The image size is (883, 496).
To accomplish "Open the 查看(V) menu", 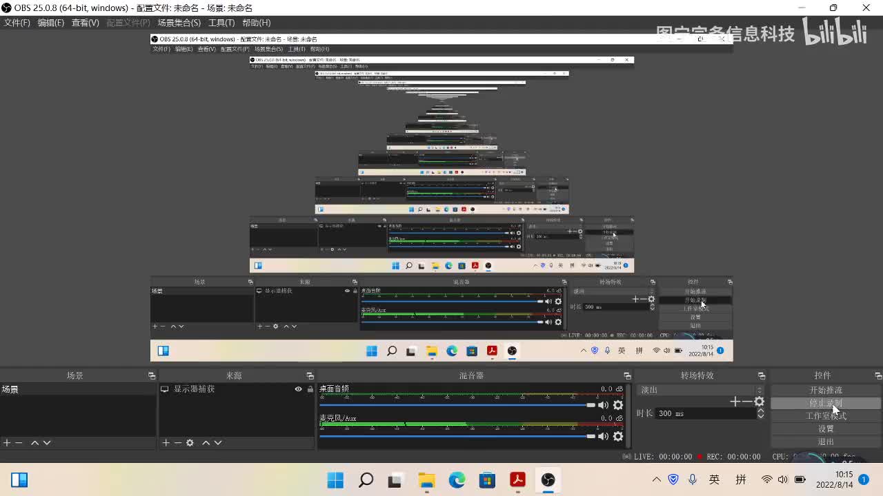I will (86, 23).
